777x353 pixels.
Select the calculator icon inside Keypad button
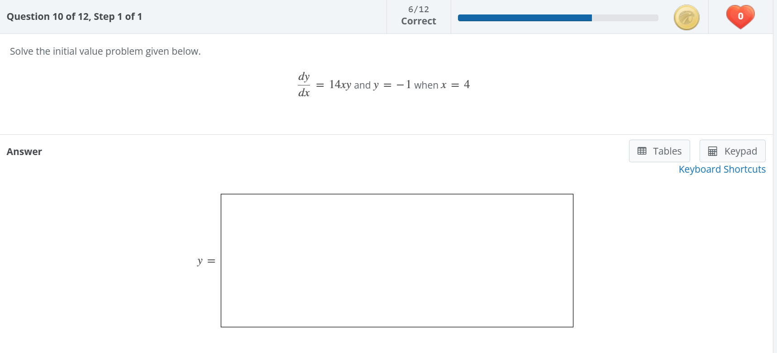[x=713, y=151]
